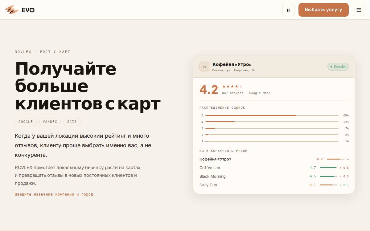This screenshot has width=370, height=231.
Task: Click the Онлайн status badge
Action: coord(338,67)
